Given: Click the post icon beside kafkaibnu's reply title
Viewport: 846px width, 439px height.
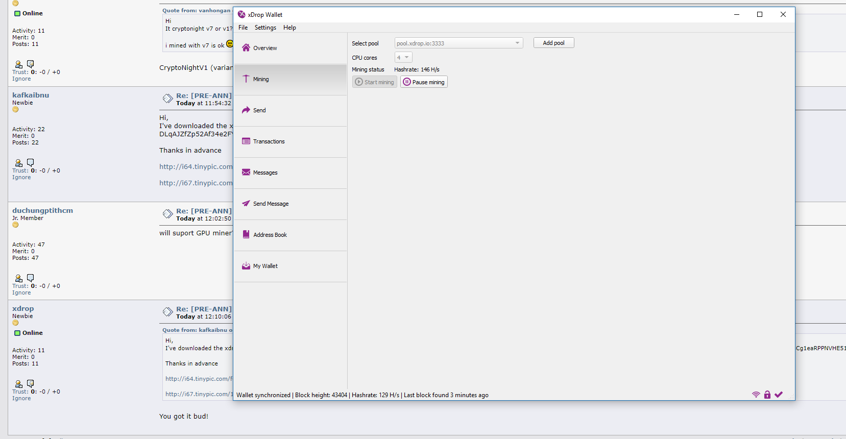Looking at the screenshot, I should pyautogui.click(x=167, y=99).
